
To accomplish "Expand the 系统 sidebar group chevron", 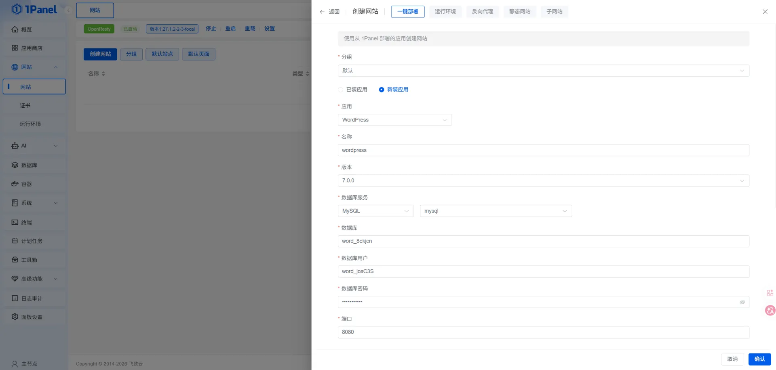I will point(56,203).
